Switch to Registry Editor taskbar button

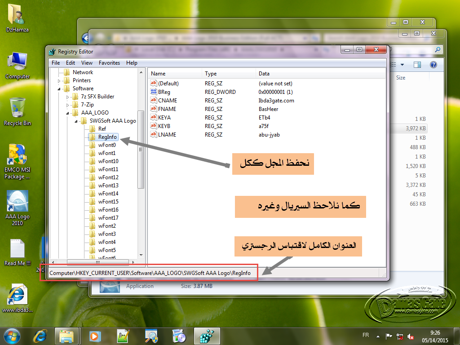click(x=207, y=336)
